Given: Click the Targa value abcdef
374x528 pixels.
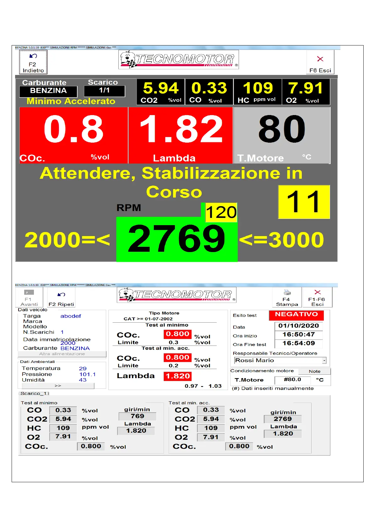Looking at the screenshot, I should click(x=71, y=316).
